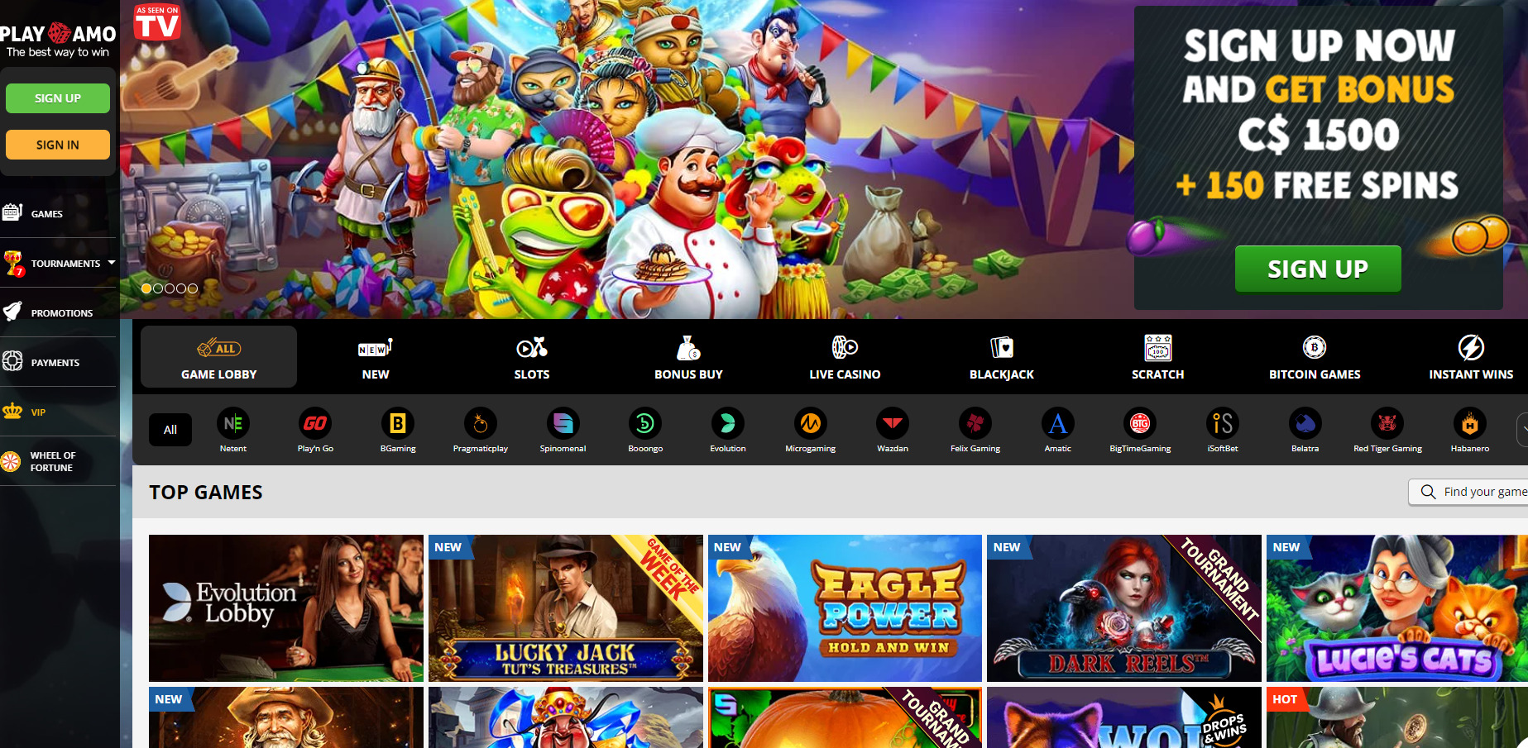Toggle the All providers filter
1528x748 pixels.
click(170, 429)
